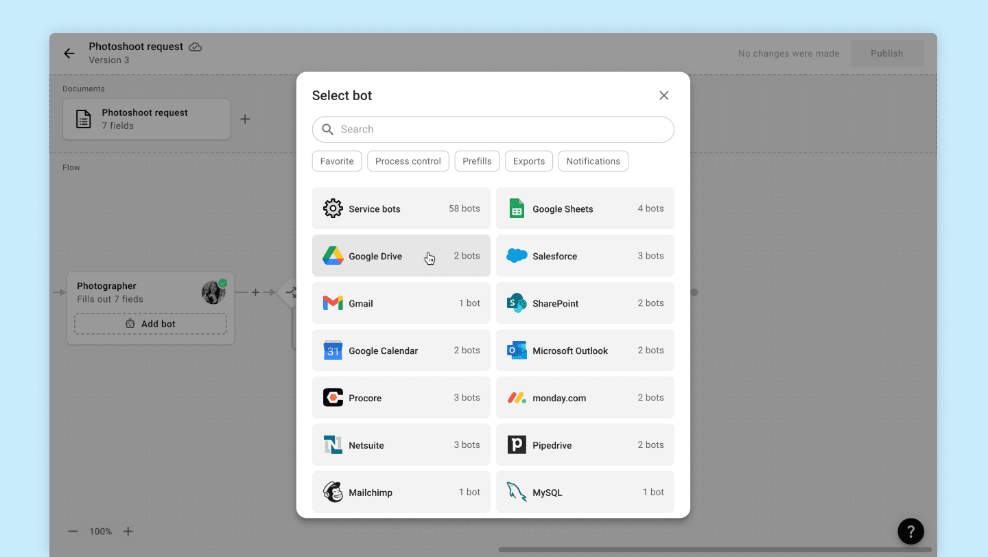Click the "Select bot" heading
The width and height of the screenshot is (988, 557).
pyautogui.click(x=342, y=95)
